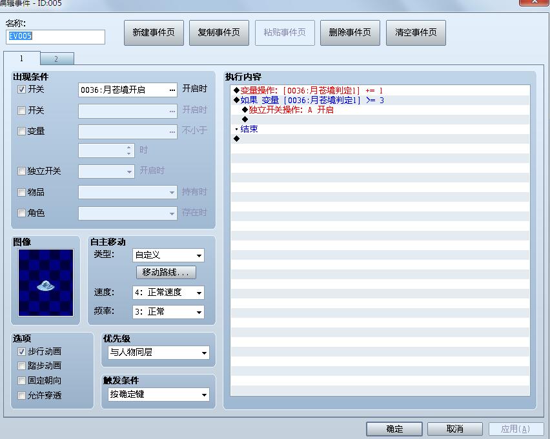The height and width of the screenshot is (439, 550).
Task: Close the 编辑事件 dialog window
Action: coord(535,2)
